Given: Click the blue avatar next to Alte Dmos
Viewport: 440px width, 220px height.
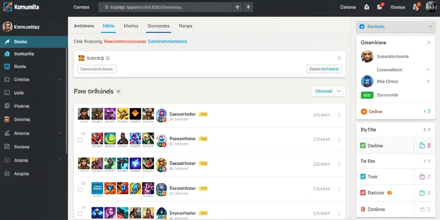Looking at the screenshot, I should (367, 81).
